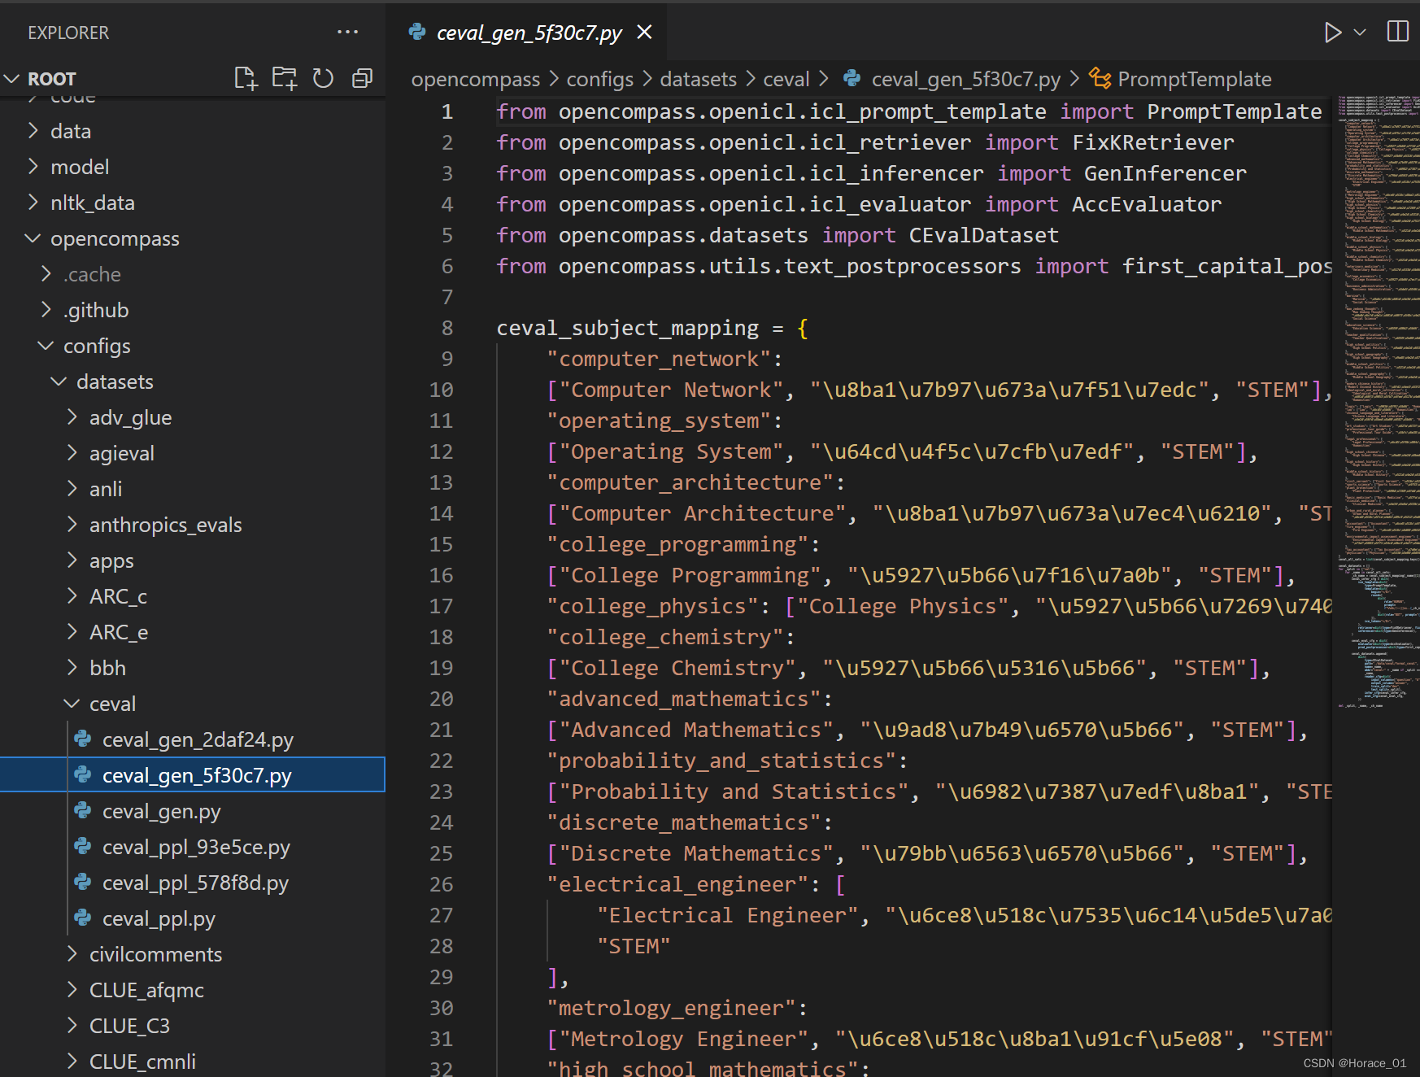
Task: Click FixKRetriever on line 2
Action: click(1152, 142)
